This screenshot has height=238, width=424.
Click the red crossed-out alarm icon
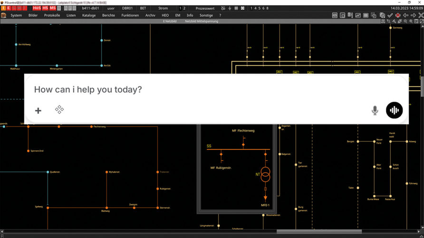398,15
